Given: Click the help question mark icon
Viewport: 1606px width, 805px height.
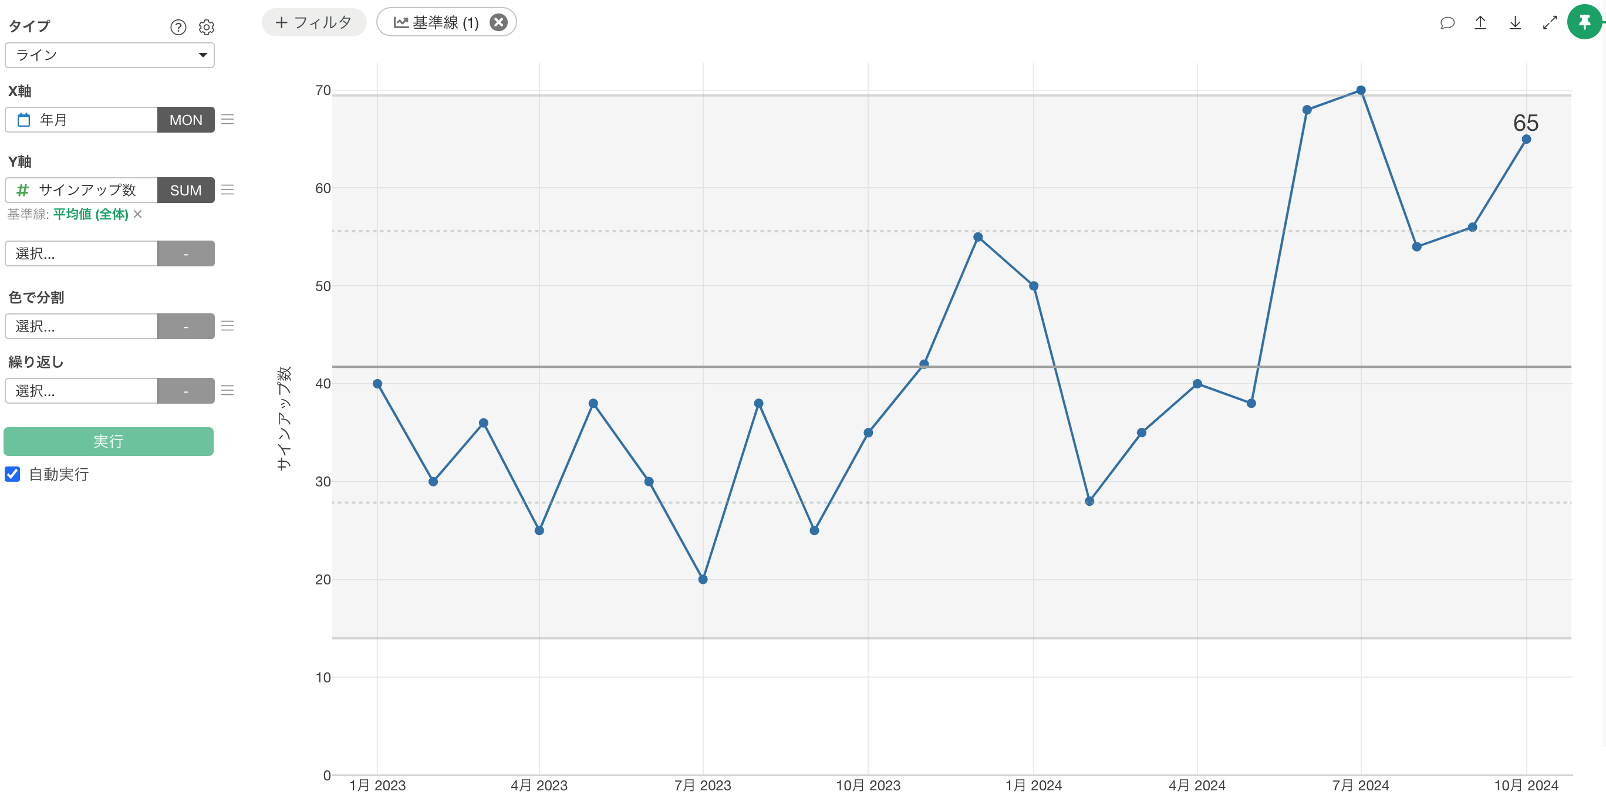Looking at the screenshot, I should [x=178, y=28].
